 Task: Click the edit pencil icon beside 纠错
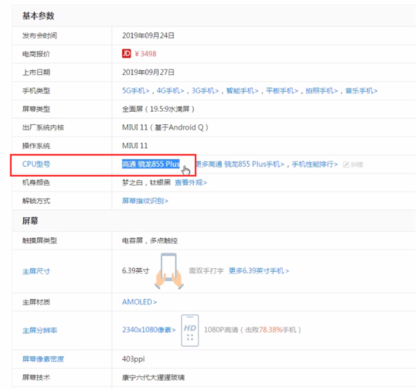346,164
